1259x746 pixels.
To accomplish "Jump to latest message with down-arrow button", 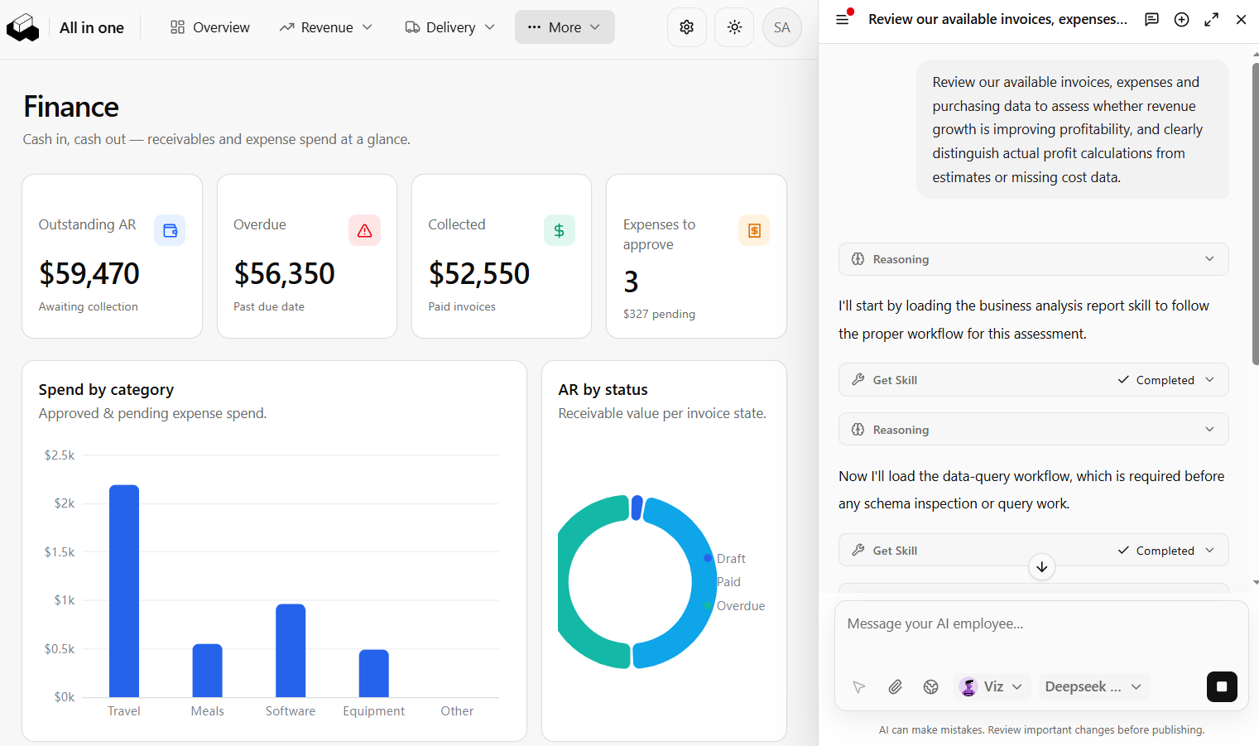I will tap(1042, 567).
